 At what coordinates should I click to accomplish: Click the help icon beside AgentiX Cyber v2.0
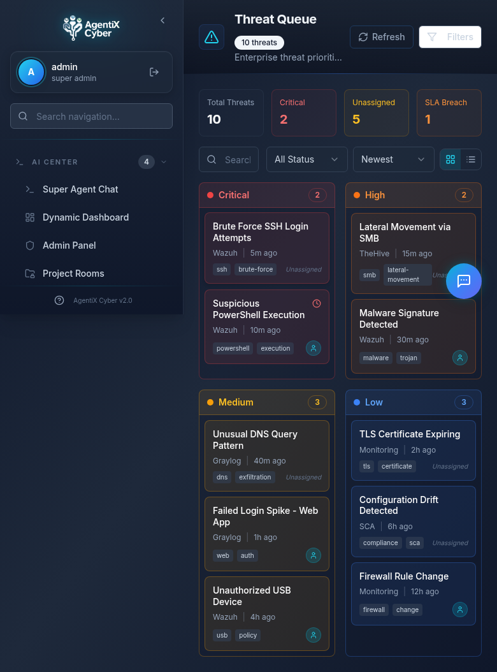click(59, 300)
